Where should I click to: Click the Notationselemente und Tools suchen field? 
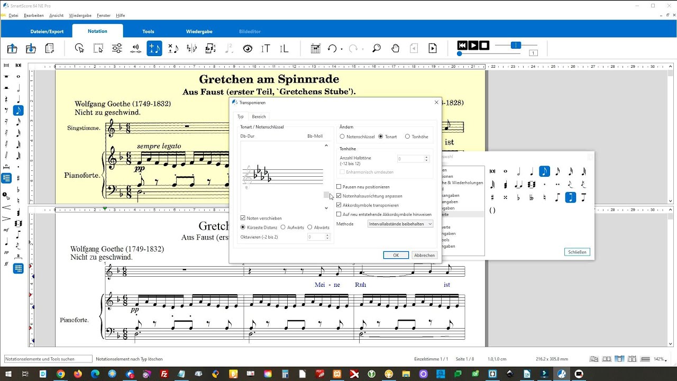pos(48,359)
